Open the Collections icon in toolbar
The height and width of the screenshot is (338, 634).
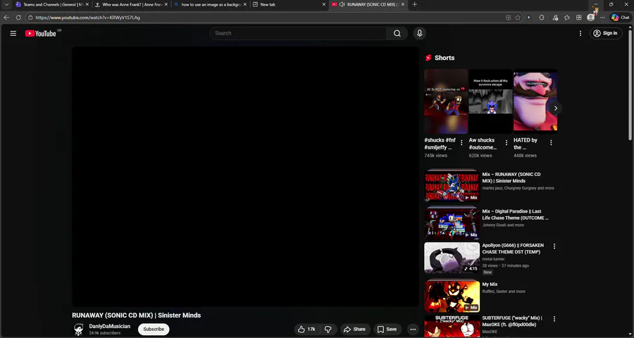579,18
